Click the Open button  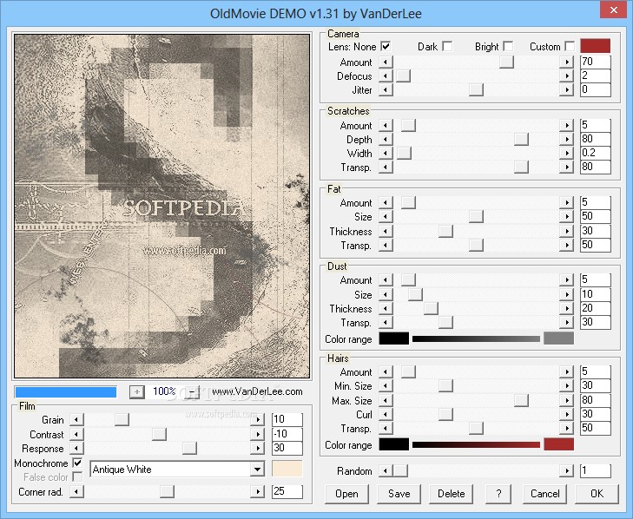[x=346, y=494]
